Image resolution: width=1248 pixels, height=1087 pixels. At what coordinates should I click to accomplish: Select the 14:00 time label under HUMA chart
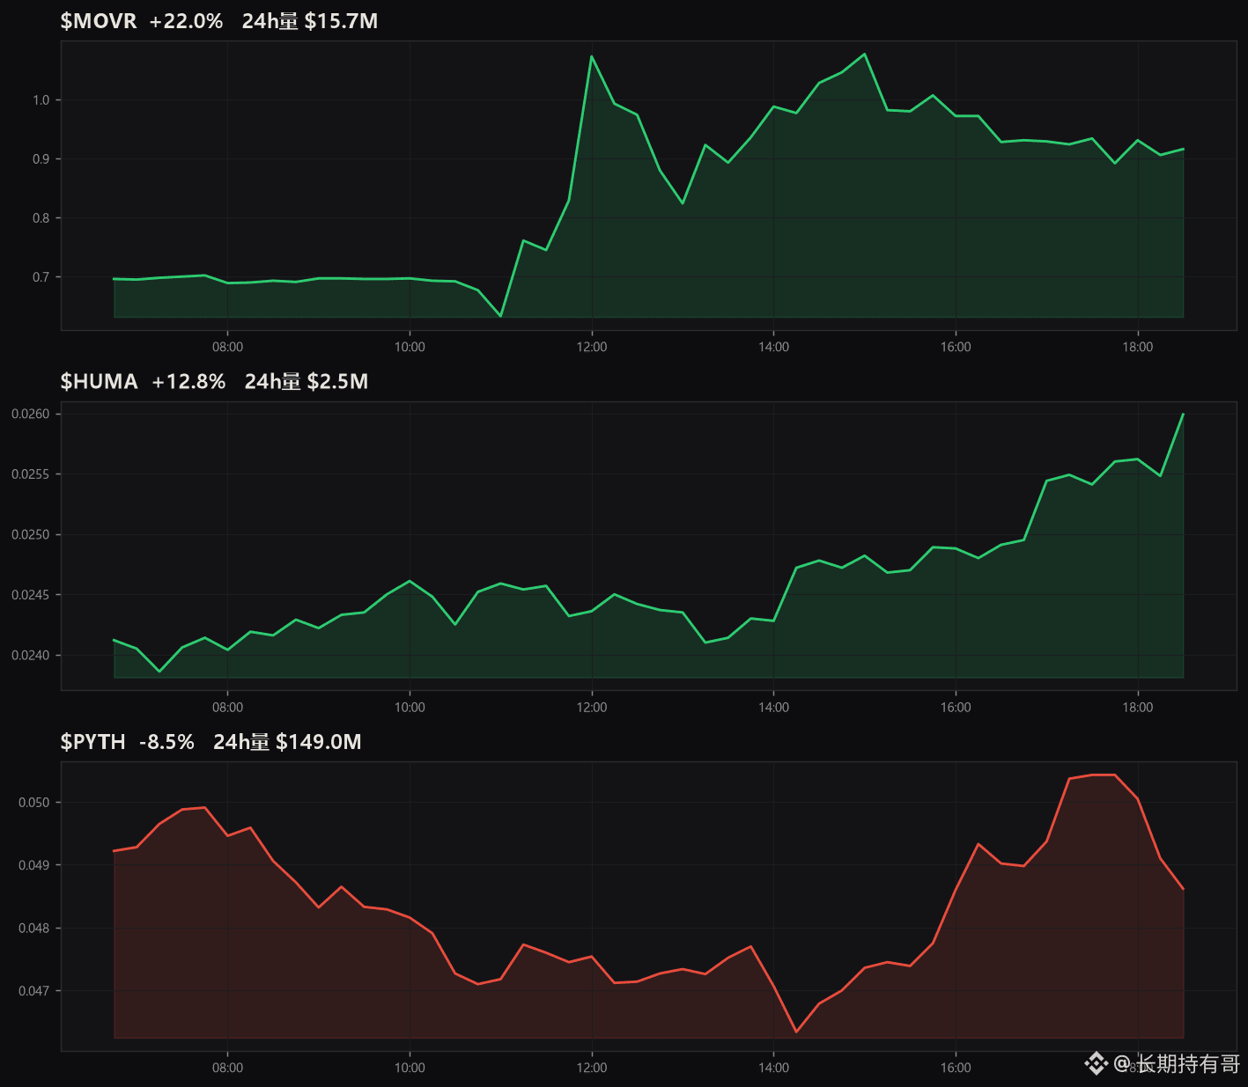click(773, 708)
